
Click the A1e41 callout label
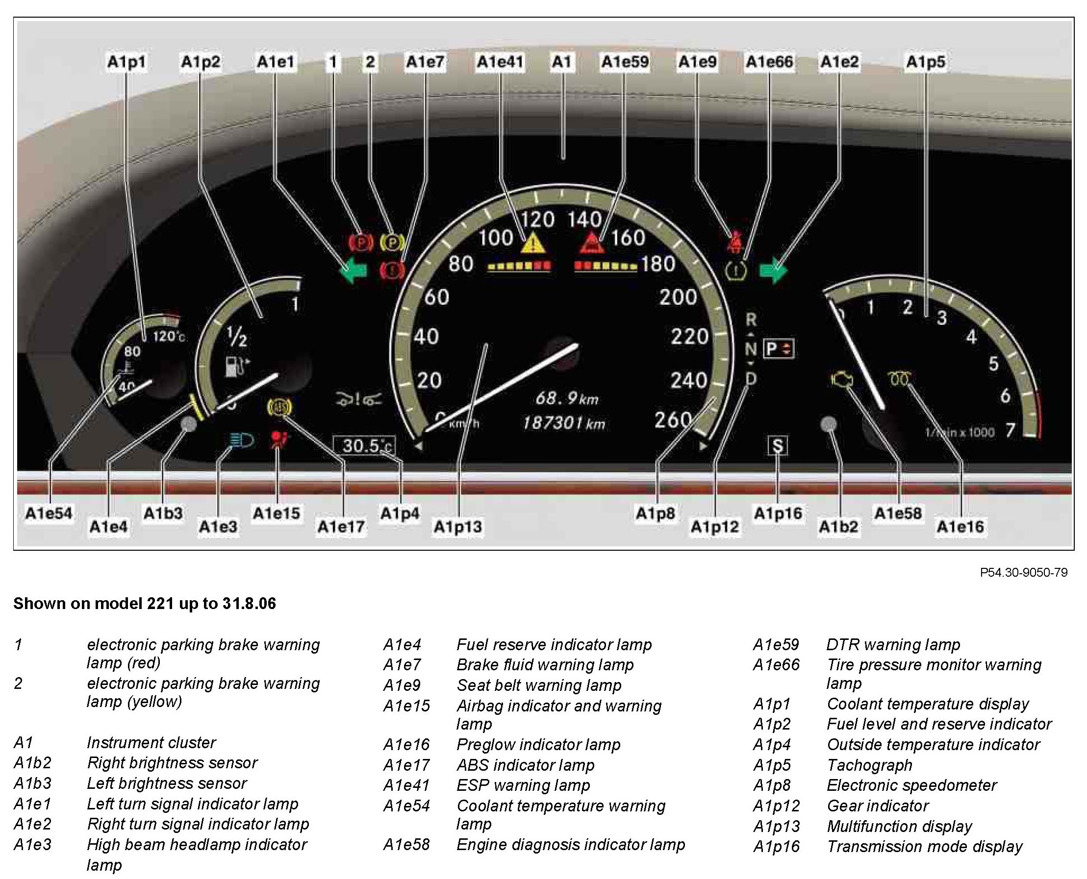pos(500,62)
